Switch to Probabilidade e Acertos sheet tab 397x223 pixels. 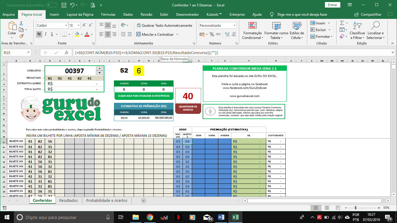pos(107,200)
